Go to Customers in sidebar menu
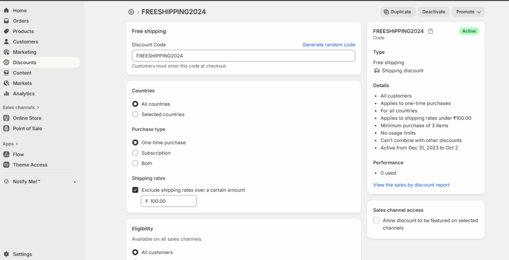 (25, 42)
